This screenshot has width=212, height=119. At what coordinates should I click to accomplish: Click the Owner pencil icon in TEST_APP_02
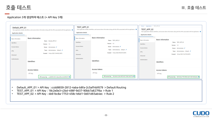(185, 48)
